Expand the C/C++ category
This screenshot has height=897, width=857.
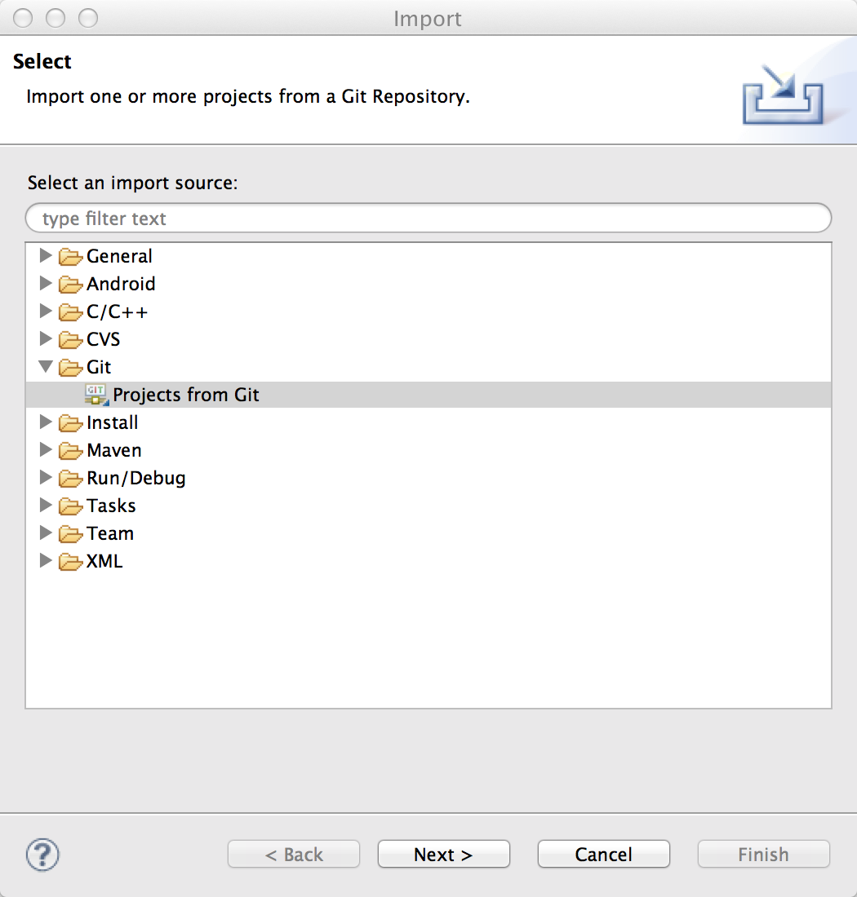pos(46,312)
